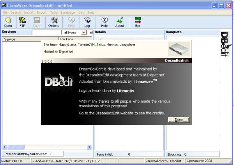
Task: Click the services list right scroll arrow
Action: (89, 147)
